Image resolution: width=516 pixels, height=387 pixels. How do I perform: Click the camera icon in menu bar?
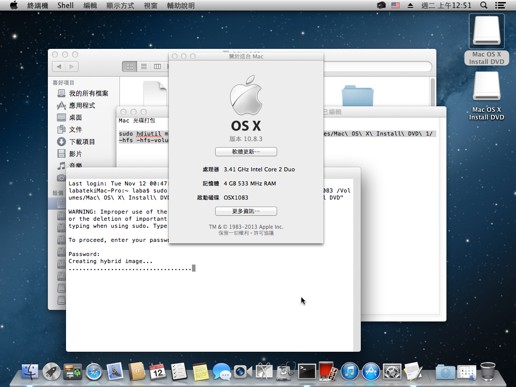point(381,5)
